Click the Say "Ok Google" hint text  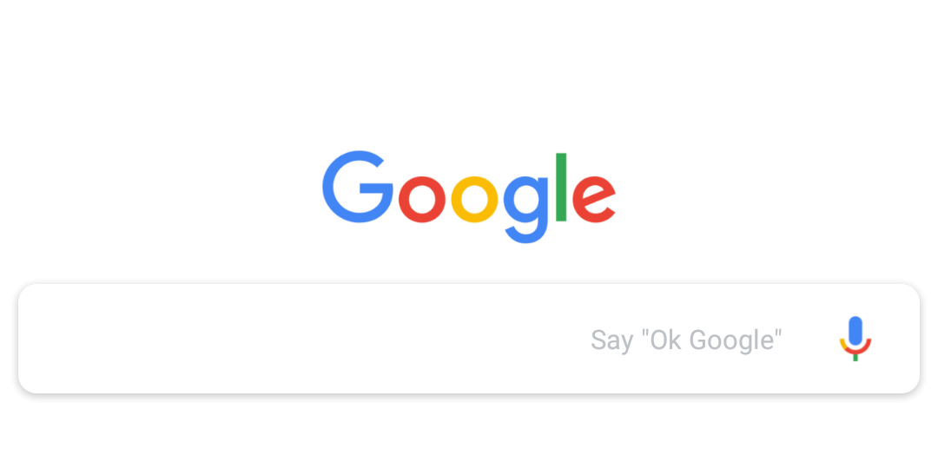click(x=686, y=340)
